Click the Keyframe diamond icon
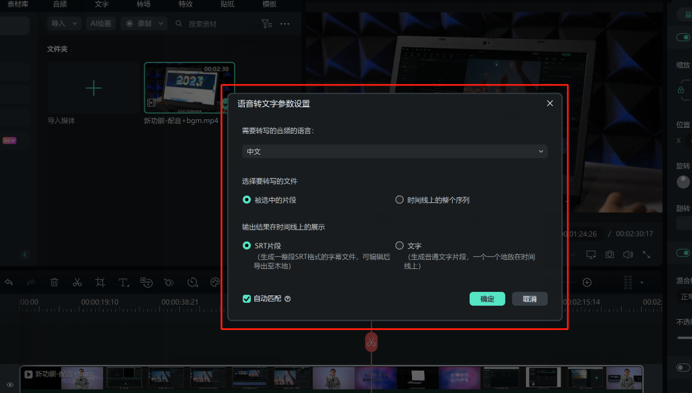 (x=168, y=282)
